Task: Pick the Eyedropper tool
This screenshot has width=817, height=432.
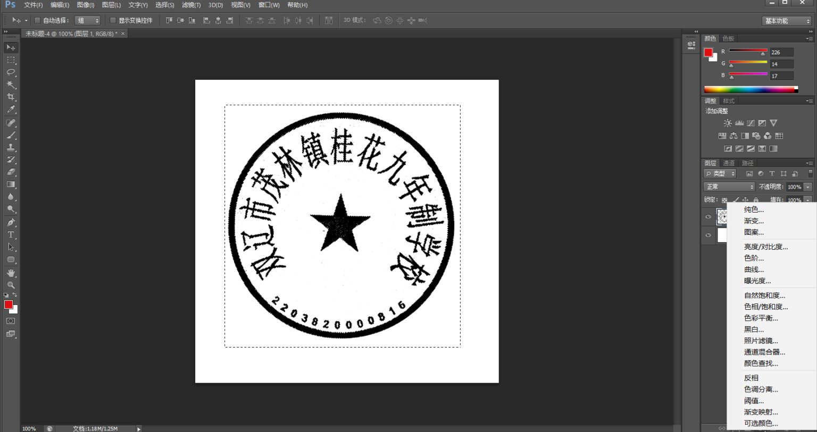Action: coord(11,109)
